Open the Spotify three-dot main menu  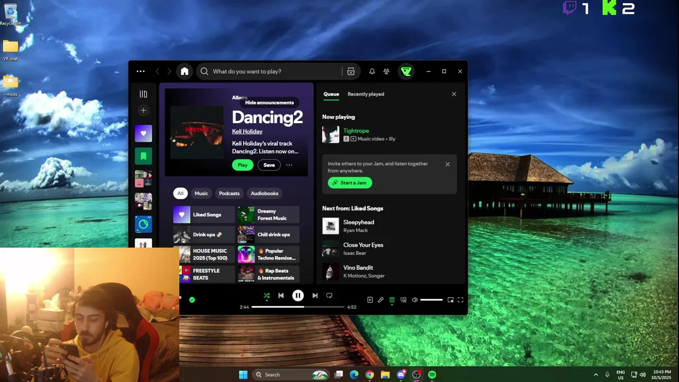point(141,71)
